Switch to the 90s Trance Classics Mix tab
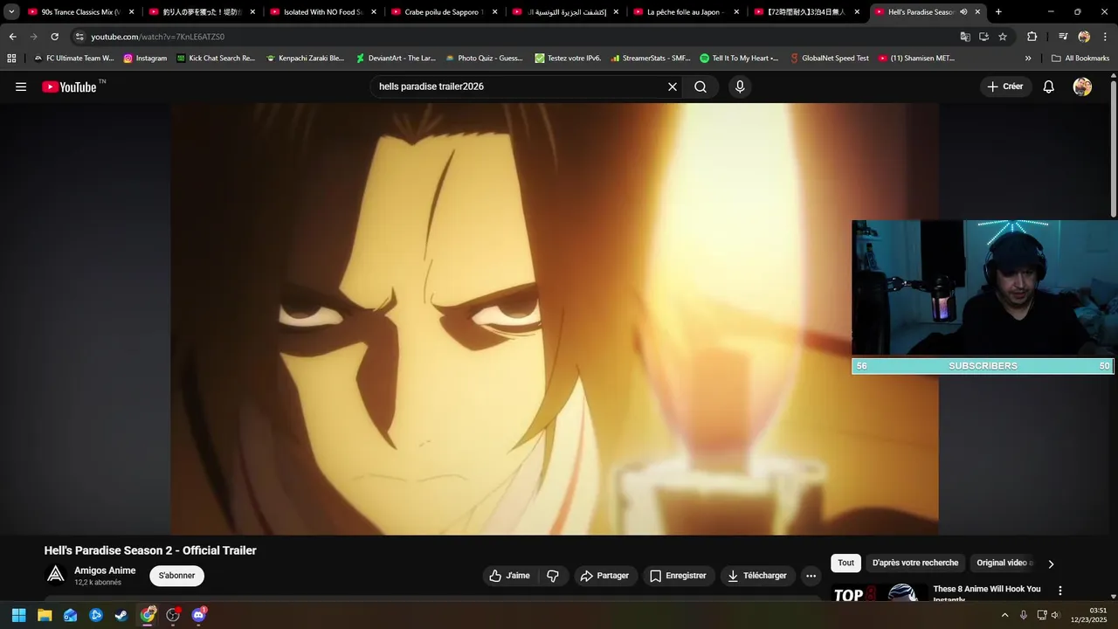Screen dimensions: 1118x629 point(80,12)
